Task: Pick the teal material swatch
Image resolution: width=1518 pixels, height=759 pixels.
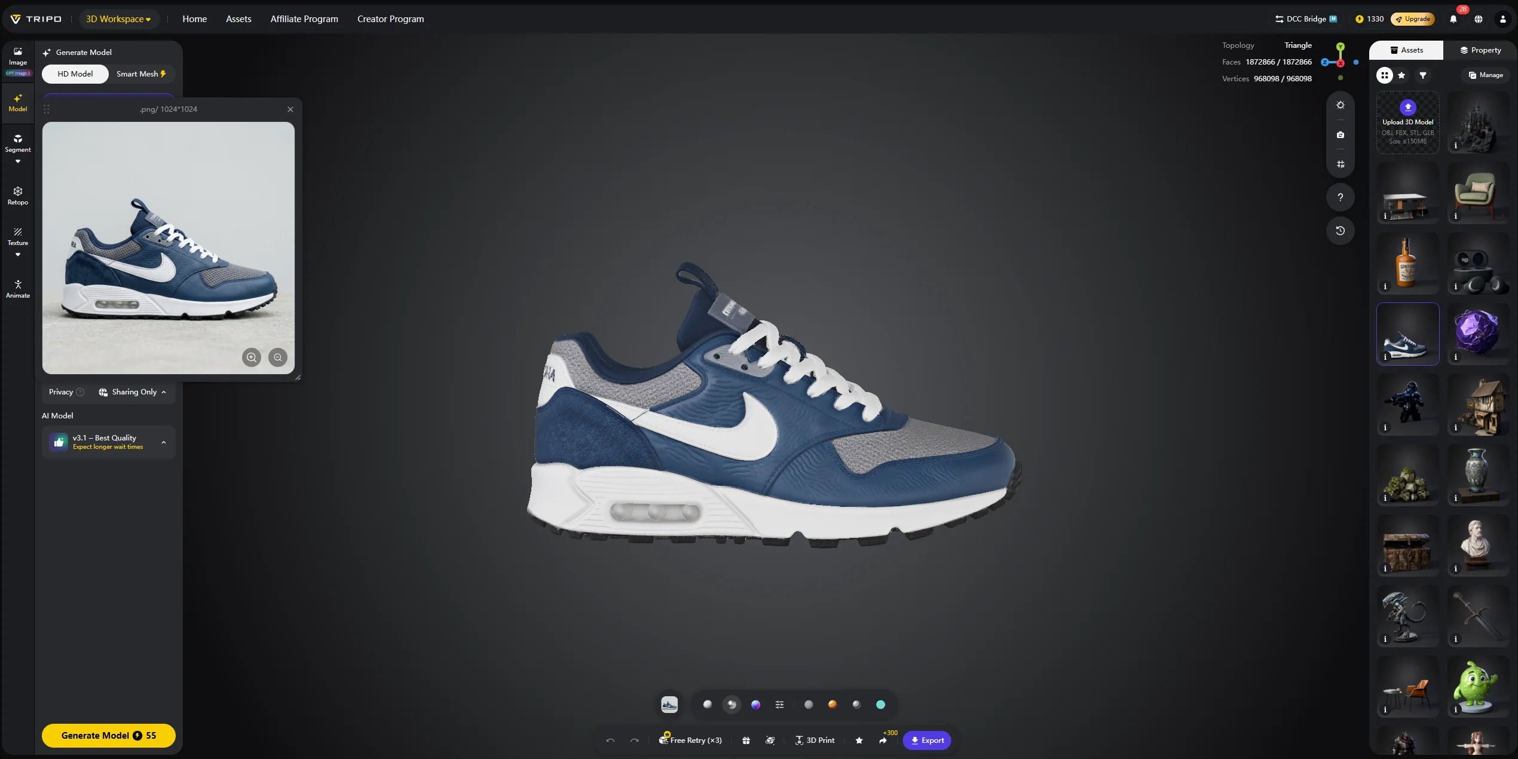Action: pos(880,705)
